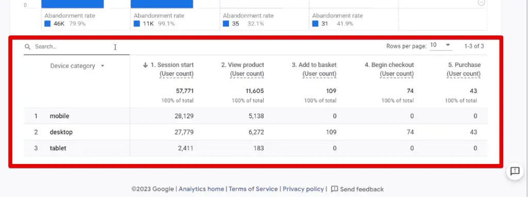Open the Device category dimension dropdown
The image size is (528, 197).
coord(77,66)
